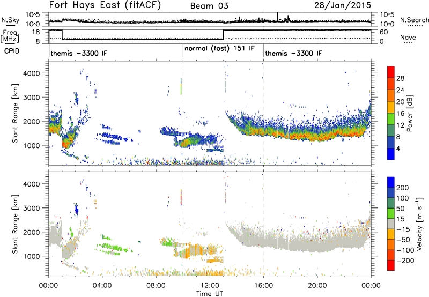Screen dimensions: 429x297
Task: Click the "20:00" time axis tick label
Action: click(x=317, y=286)
